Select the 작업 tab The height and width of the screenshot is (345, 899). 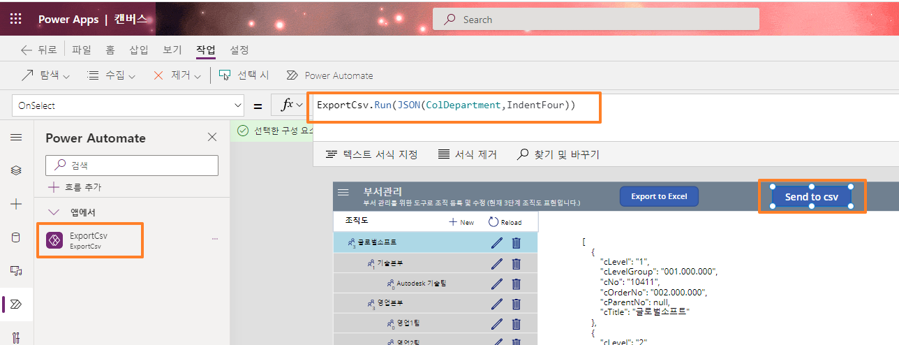[x=206, y=50]
